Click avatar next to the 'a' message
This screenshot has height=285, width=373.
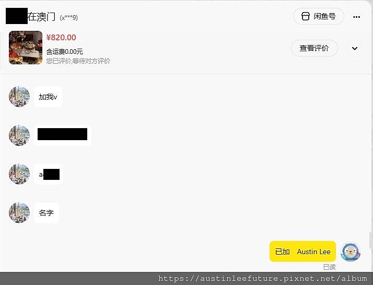(x=19, y=174)
